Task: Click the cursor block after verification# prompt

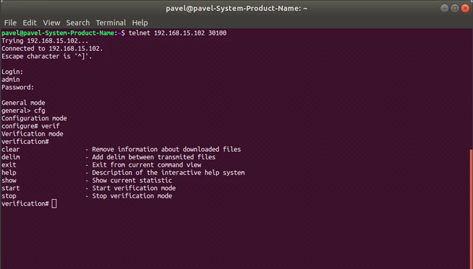Action: click(54, 204)
